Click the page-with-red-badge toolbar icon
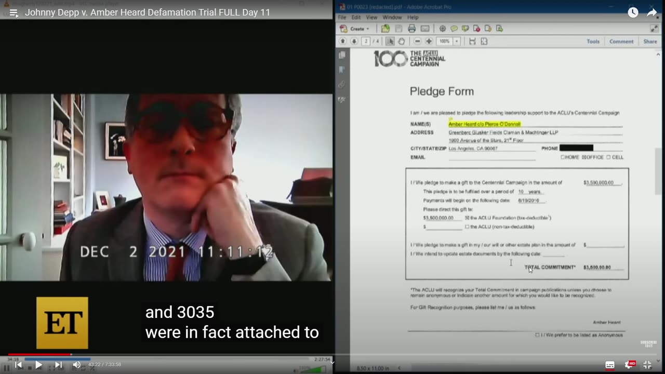Image resolution: width=665 pixels, height=374 pixels. [476, 29]
